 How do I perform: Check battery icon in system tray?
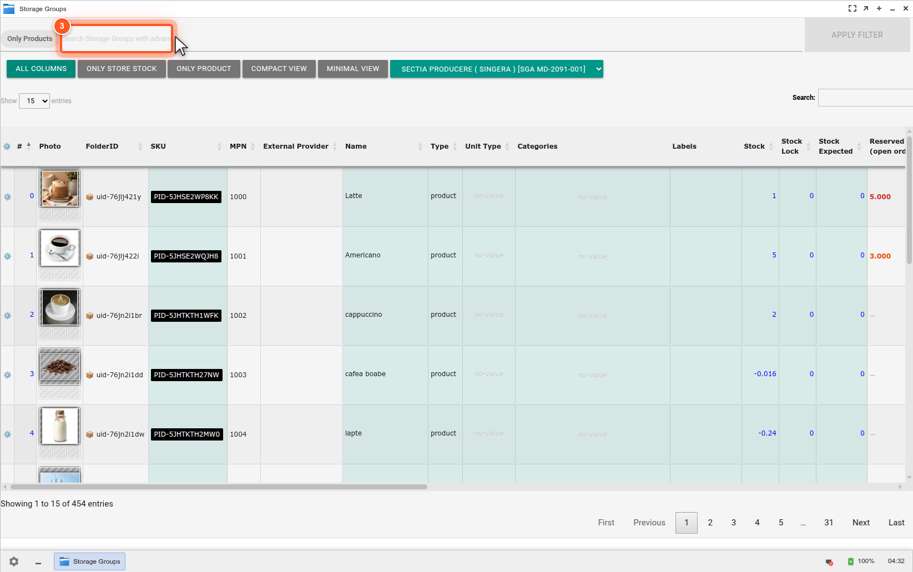[851, 561]
